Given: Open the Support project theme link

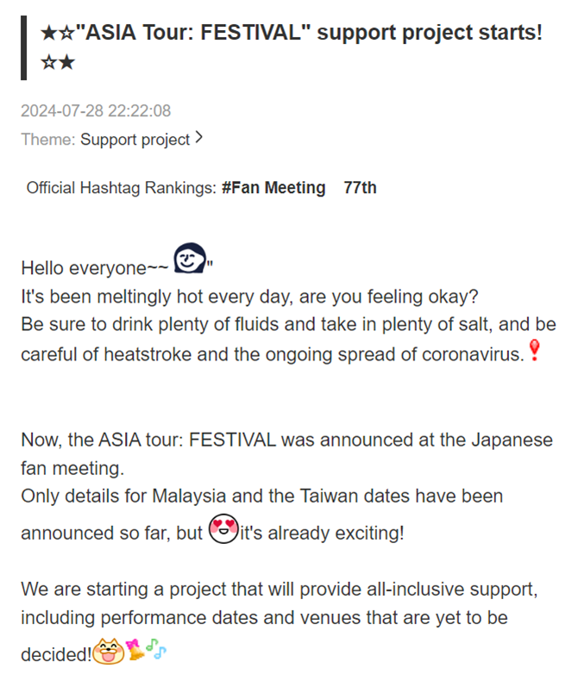Looking at the screenshot, I should (135, 140).
